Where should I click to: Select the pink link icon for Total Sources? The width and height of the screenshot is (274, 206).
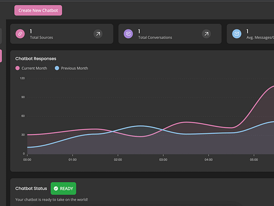20,34
